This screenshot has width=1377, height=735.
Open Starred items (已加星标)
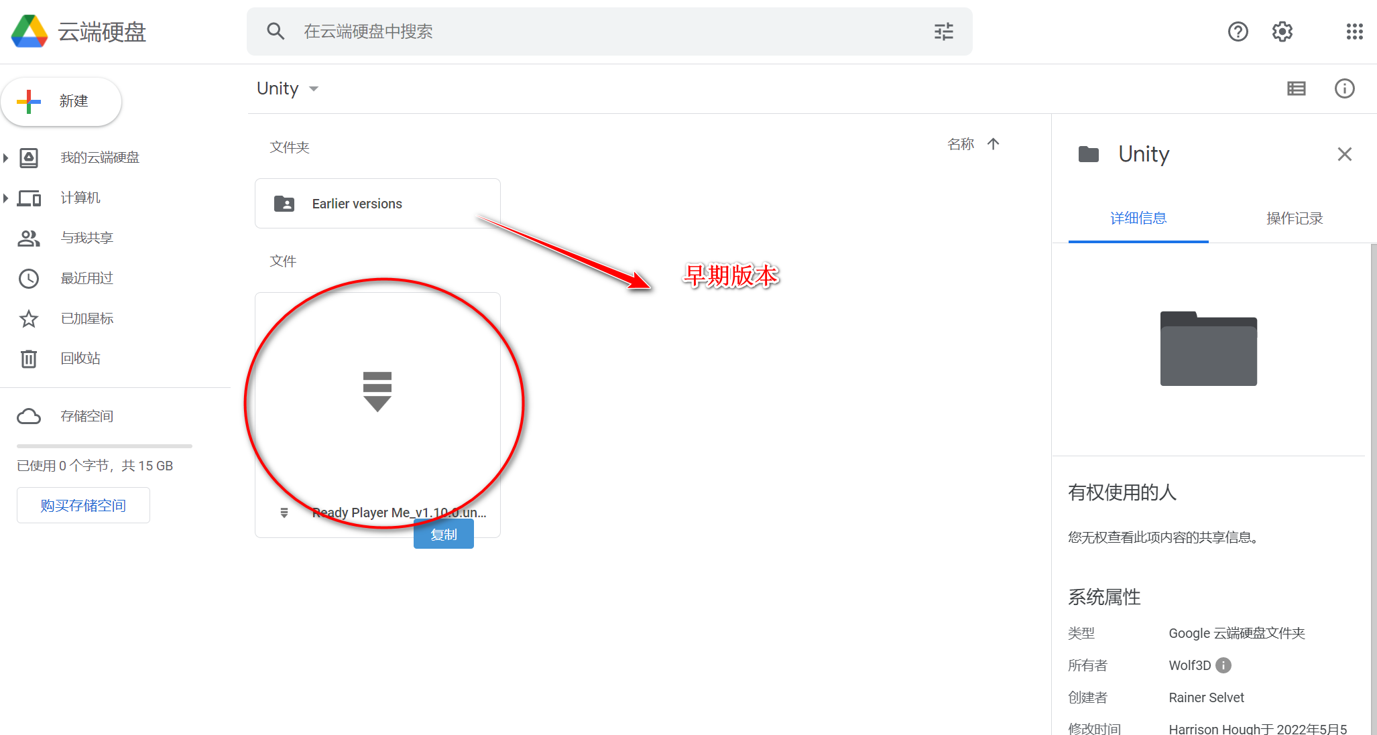[86, 318]
